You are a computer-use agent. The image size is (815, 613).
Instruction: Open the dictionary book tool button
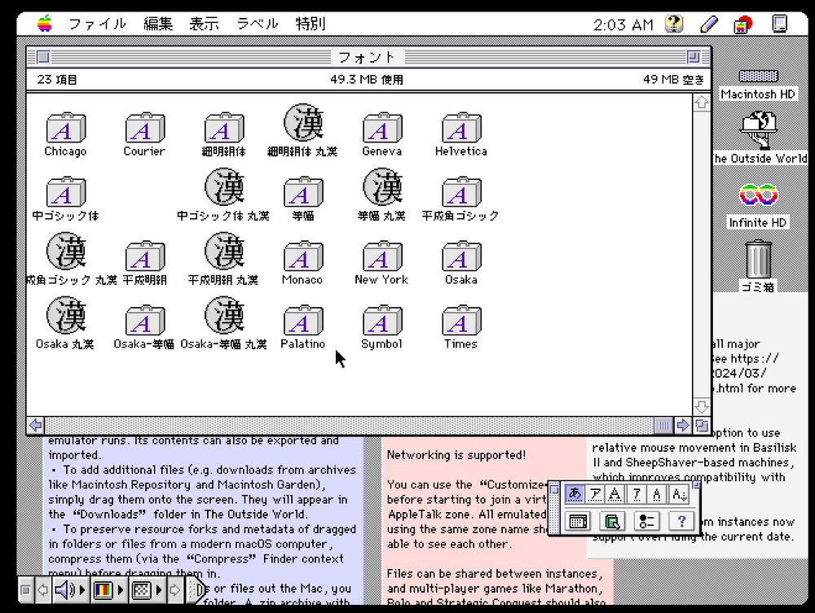(612, 521)
